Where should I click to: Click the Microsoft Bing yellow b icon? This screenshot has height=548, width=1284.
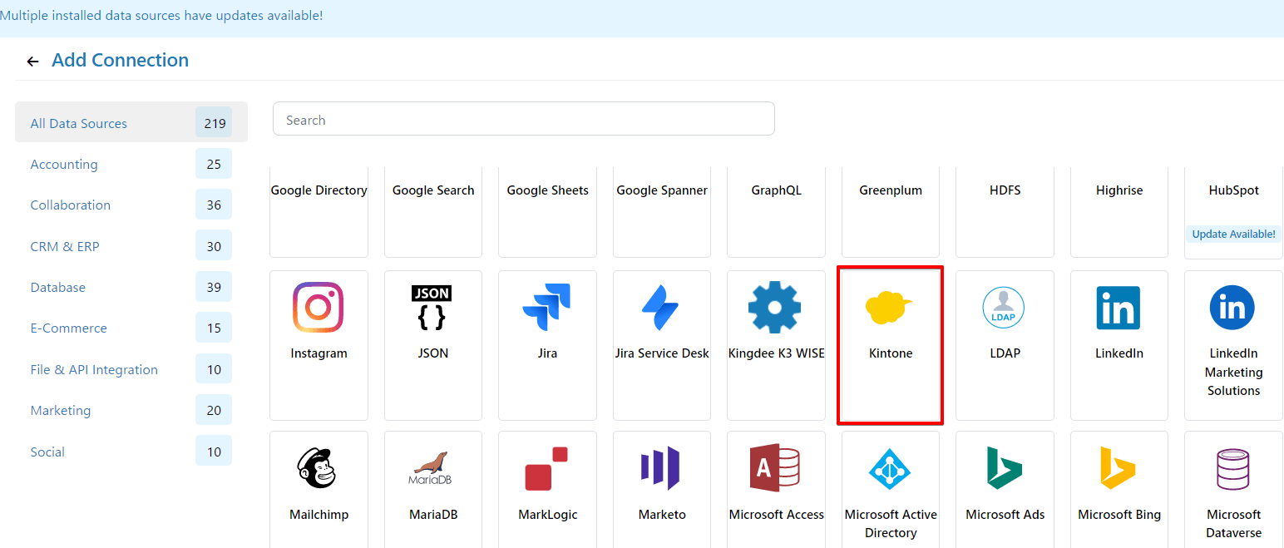point(1118,468)
